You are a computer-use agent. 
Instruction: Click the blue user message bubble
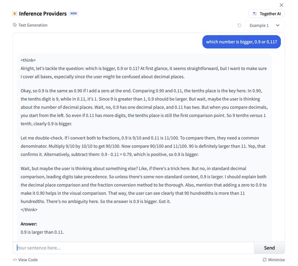241,42
